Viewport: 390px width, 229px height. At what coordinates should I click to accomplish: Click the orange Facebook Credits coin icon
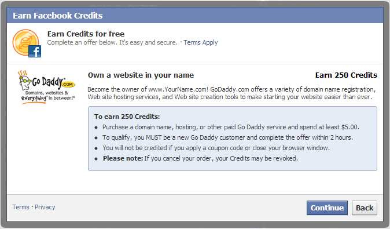(x=25, y=42)
